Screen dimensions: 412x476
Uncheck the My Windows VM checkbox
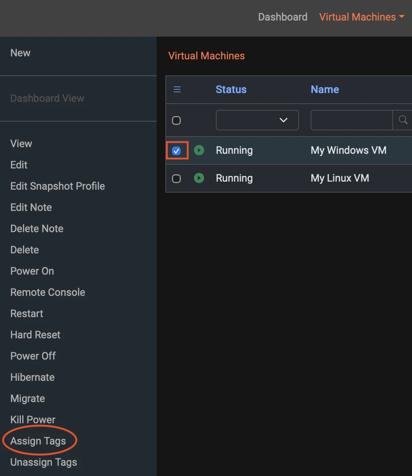coord(176,150)
